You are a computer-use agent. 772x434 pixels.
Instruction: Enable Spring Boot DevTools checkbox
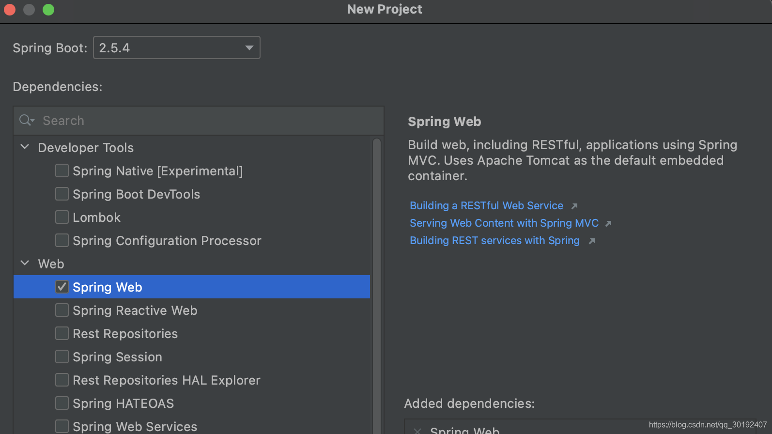[62, 194]
